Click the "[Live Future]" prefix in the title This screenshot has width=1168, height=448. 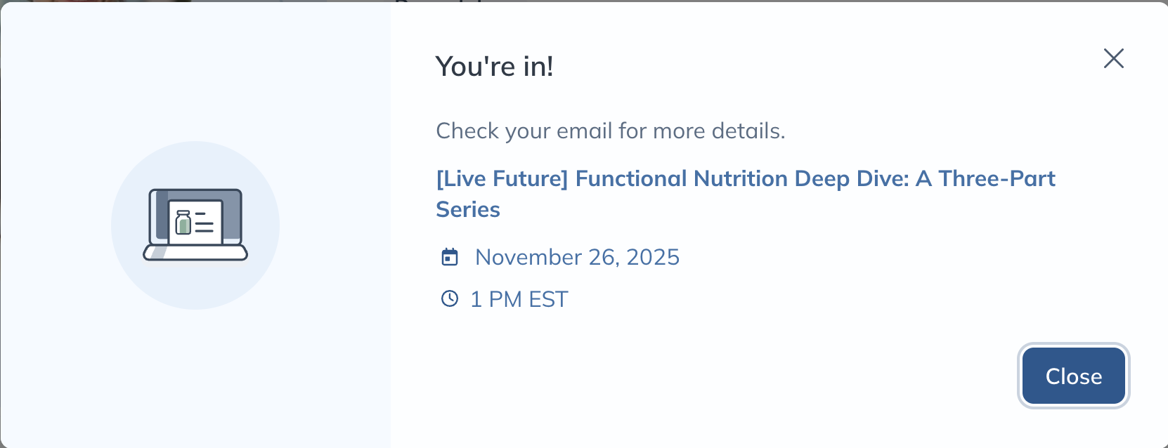pos(502,179)
